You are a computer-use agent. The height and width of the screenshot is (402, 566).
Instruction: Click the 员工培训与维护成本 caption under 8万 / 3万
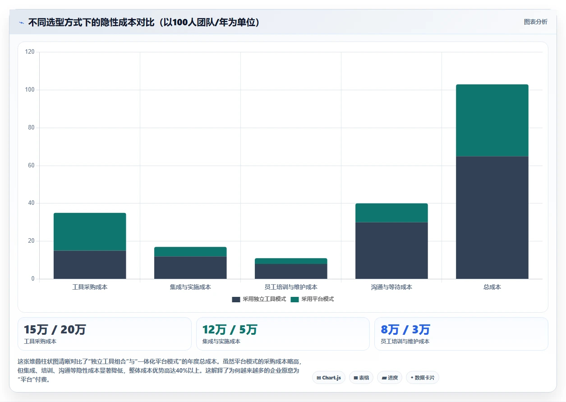(x=405, y=342)
